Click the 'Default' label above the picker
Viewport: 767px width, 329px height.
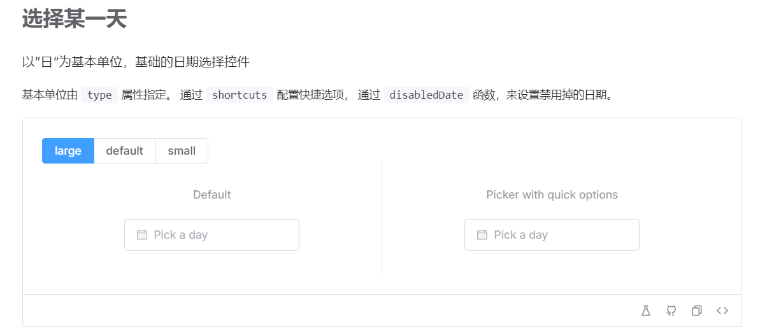(212, 195)
